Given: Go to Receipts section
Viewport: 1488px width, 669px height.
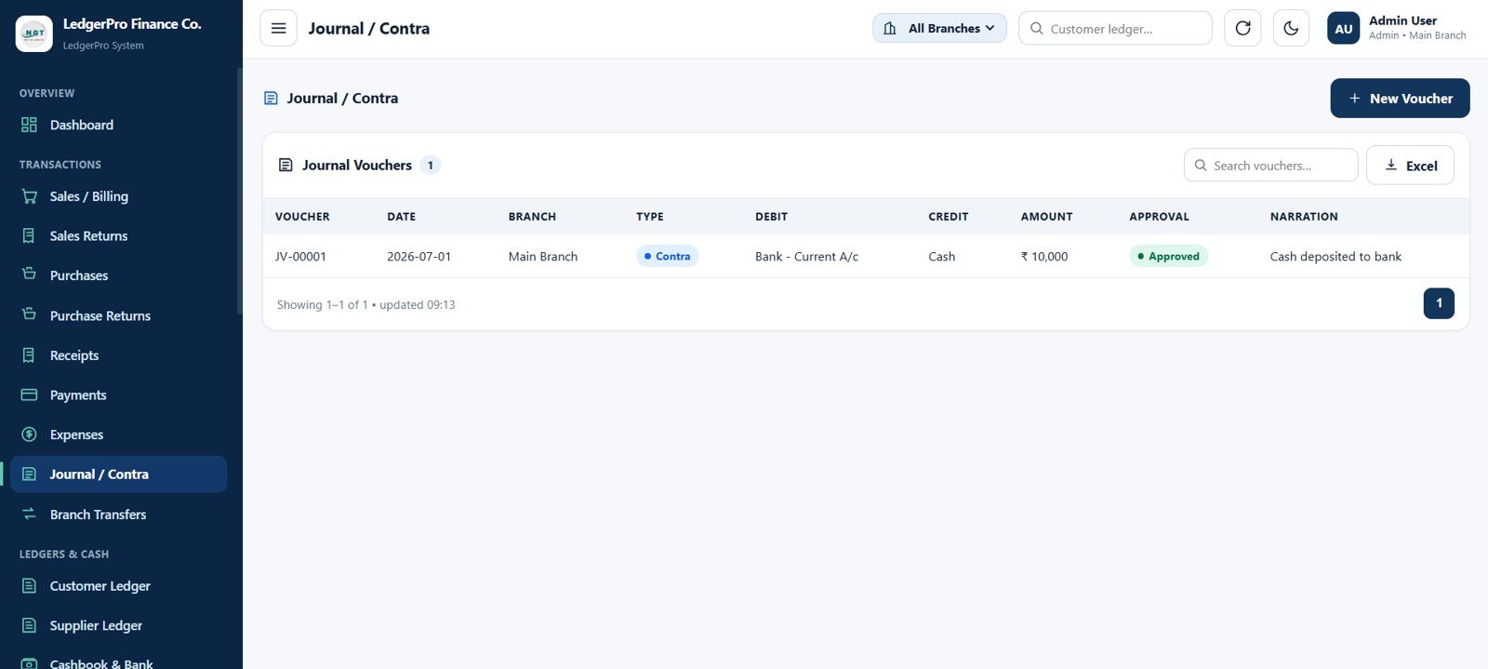Looking at the screenshot, I should coord(118,355).
